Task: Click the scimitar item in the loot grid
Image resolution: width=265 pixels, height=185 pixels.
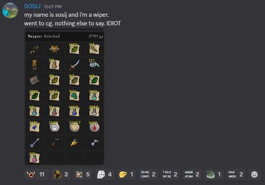Action: 74,65
